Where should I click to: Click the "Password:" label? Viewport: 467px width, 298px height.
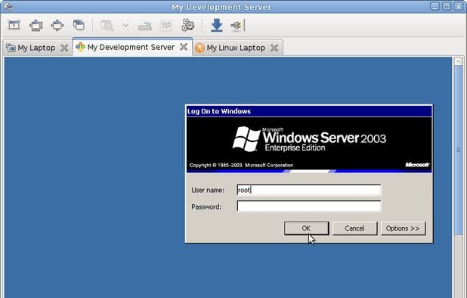point(206,206)
